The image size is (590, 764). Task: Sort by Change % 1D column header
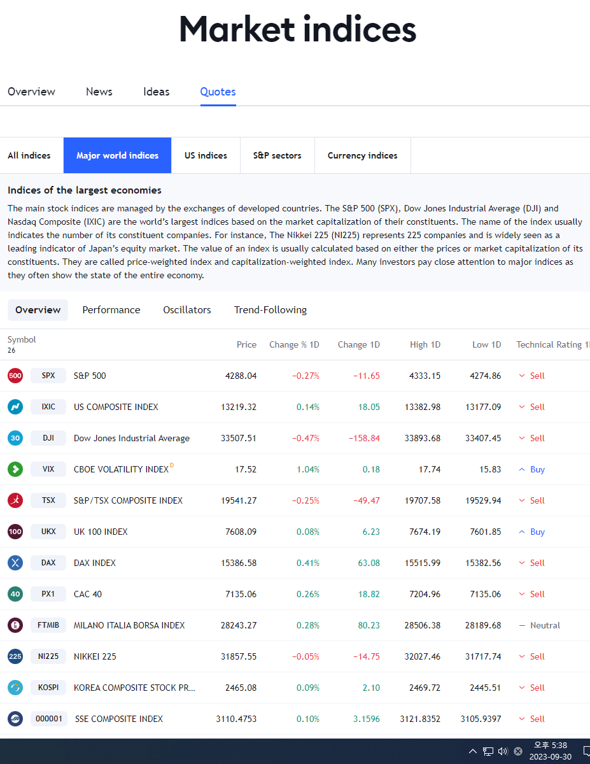pos(294,344)
